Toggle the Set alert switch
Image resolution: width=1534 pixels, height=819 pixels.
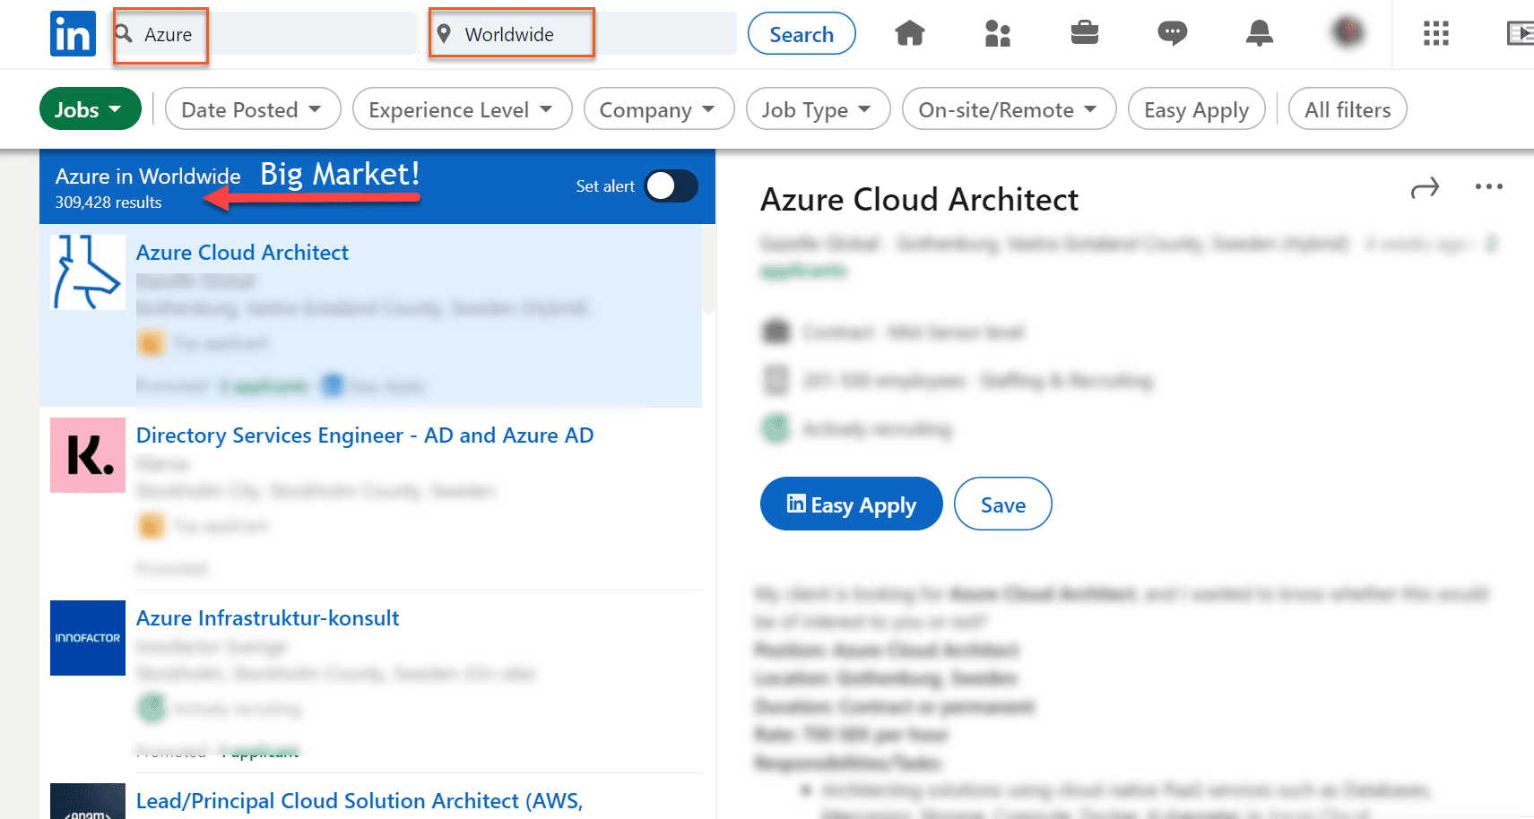tap(671, 185)
